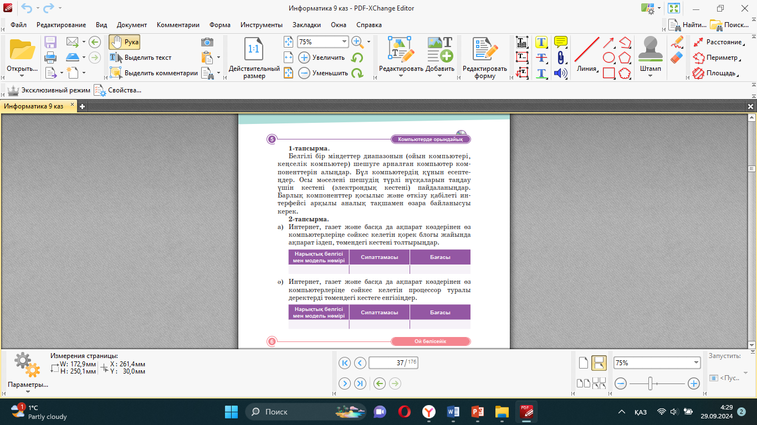The width and height of the screenshot is (757, 425).
Task: Activate the Рука hand tool
Action: pos(124,42)
